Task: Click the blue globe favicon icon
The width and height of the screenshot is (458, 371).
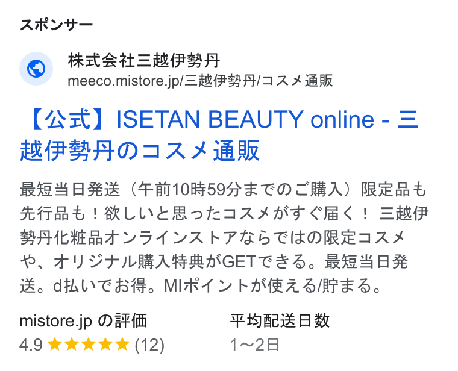Action: [x=36, y=69]
